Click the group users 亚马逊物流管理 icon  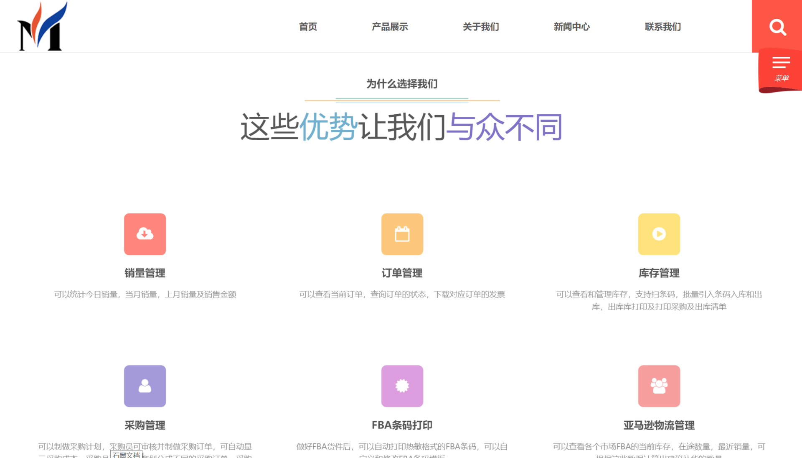(x=659, y=386)
